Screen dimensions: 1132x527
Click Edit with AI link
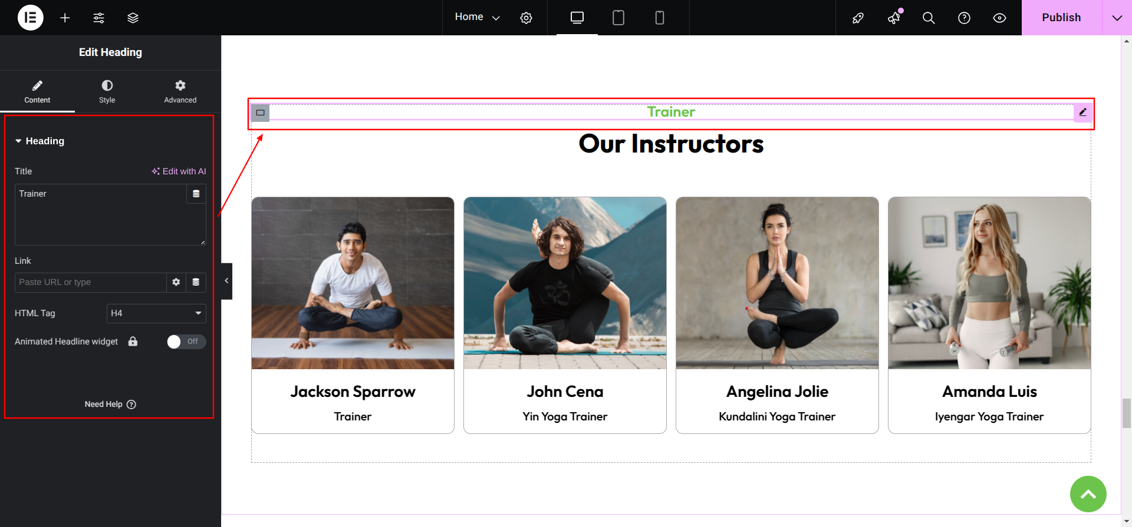pos(179,171)
